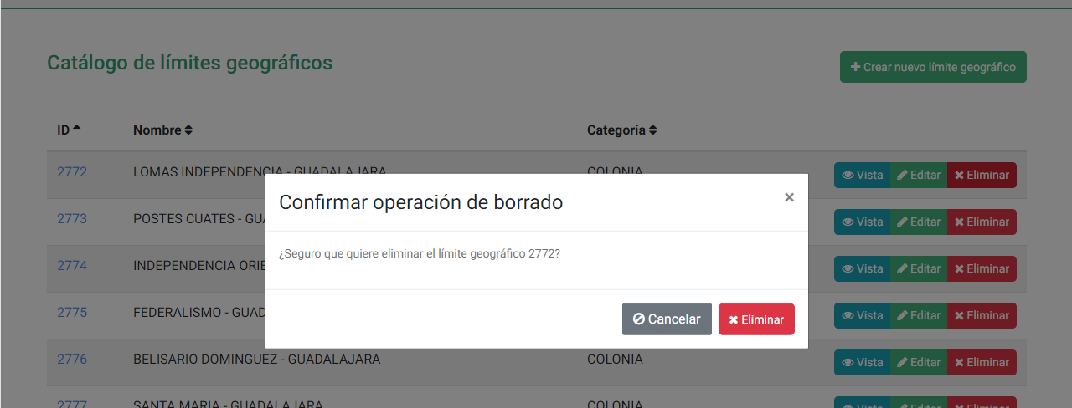The image size is (1072, 408).
Task: Delete row 2776 with Eliminar button
Action: click(982, 362)
